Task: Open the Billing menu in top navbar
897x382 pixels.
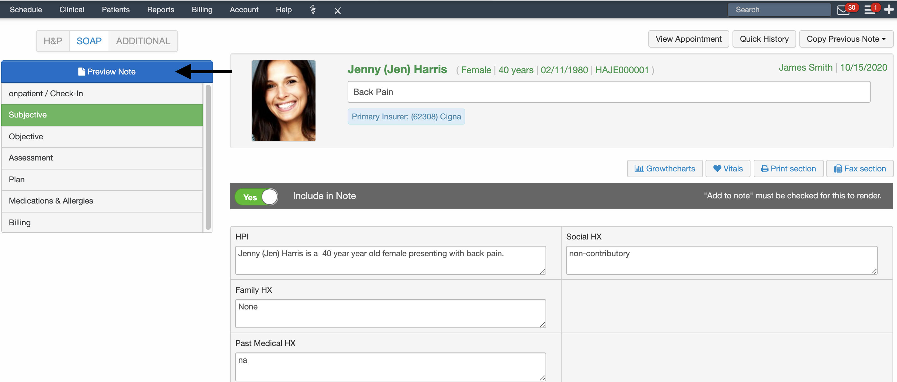Action: coord(202,9)
